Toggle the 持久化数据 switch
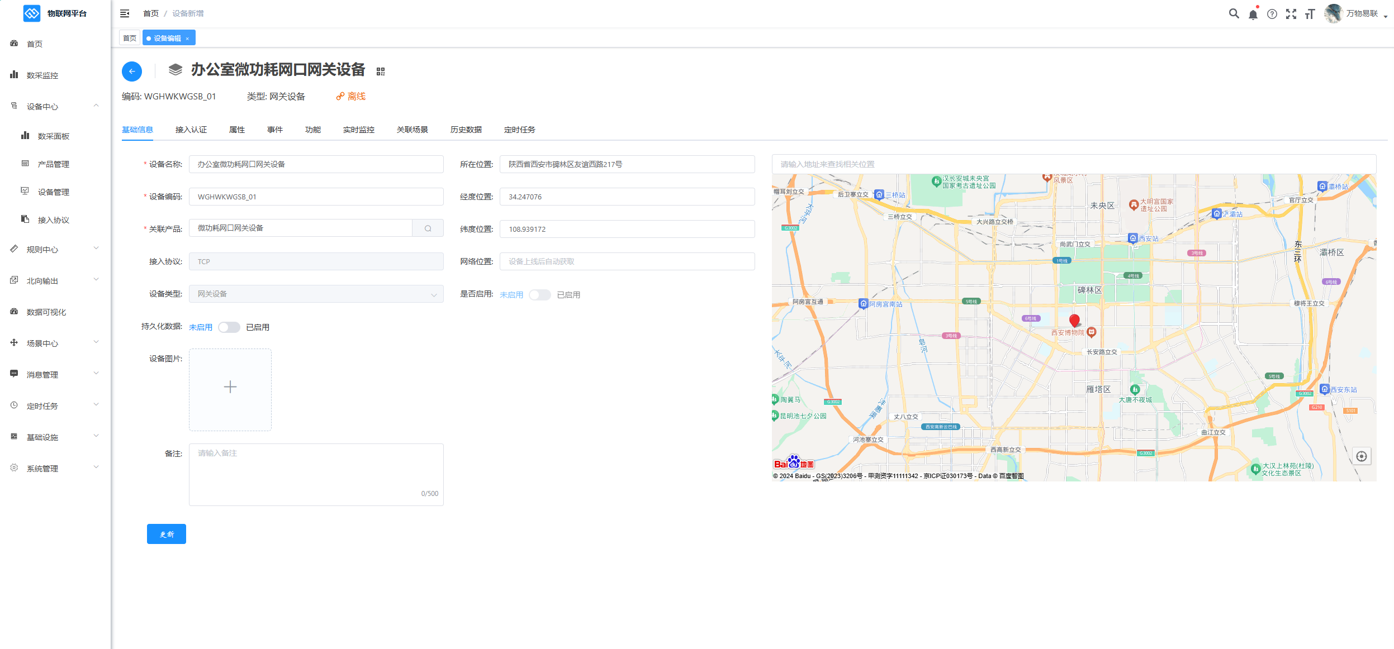This screenshot has width=1394, height=649. [x=229, y=327]
